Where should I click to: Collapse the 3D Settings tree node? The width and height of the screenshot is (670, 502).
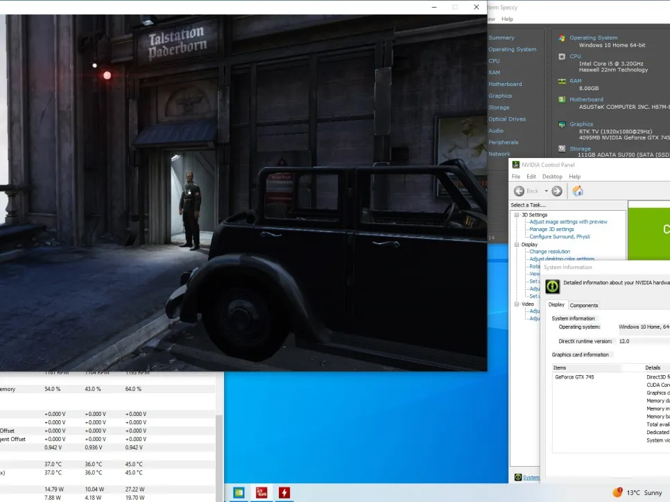click(517, 215)
